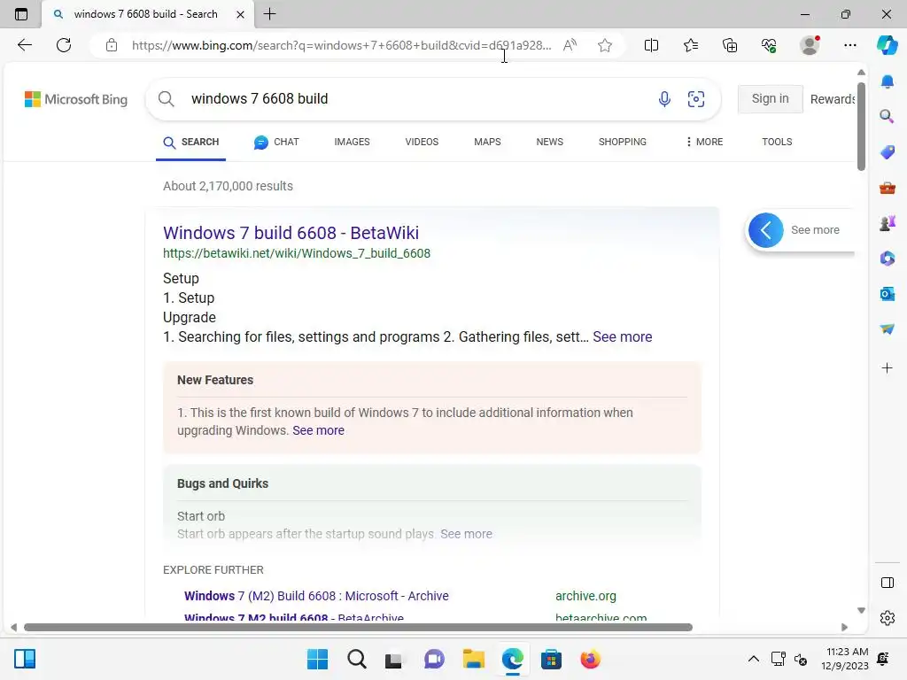Click the search magnifier in Bing box

[x=166, y=99]
